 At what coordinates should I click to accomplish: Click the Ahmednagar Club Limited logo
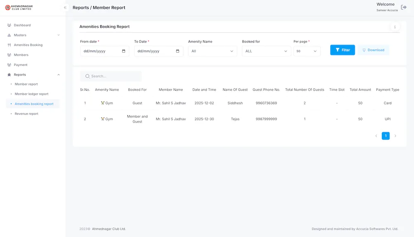tap(19, 7)
